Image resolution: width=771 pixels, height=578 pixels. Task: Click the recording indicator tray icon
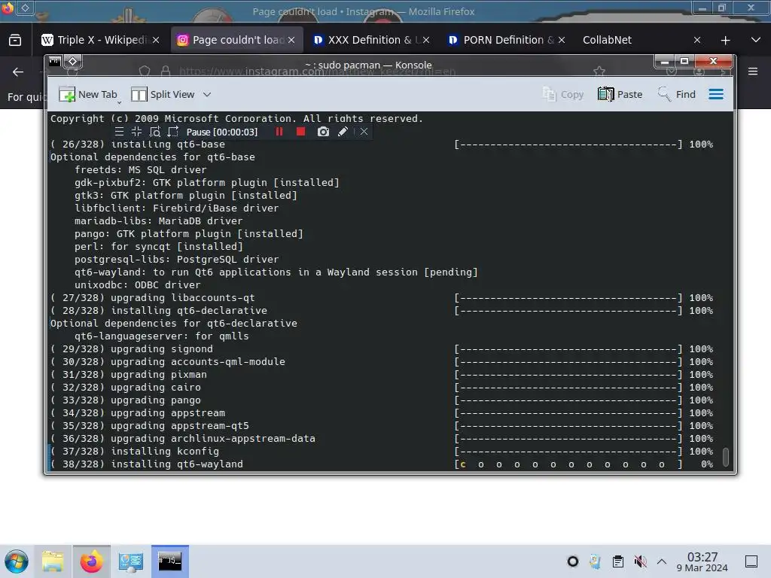click(x=573, y=561)
